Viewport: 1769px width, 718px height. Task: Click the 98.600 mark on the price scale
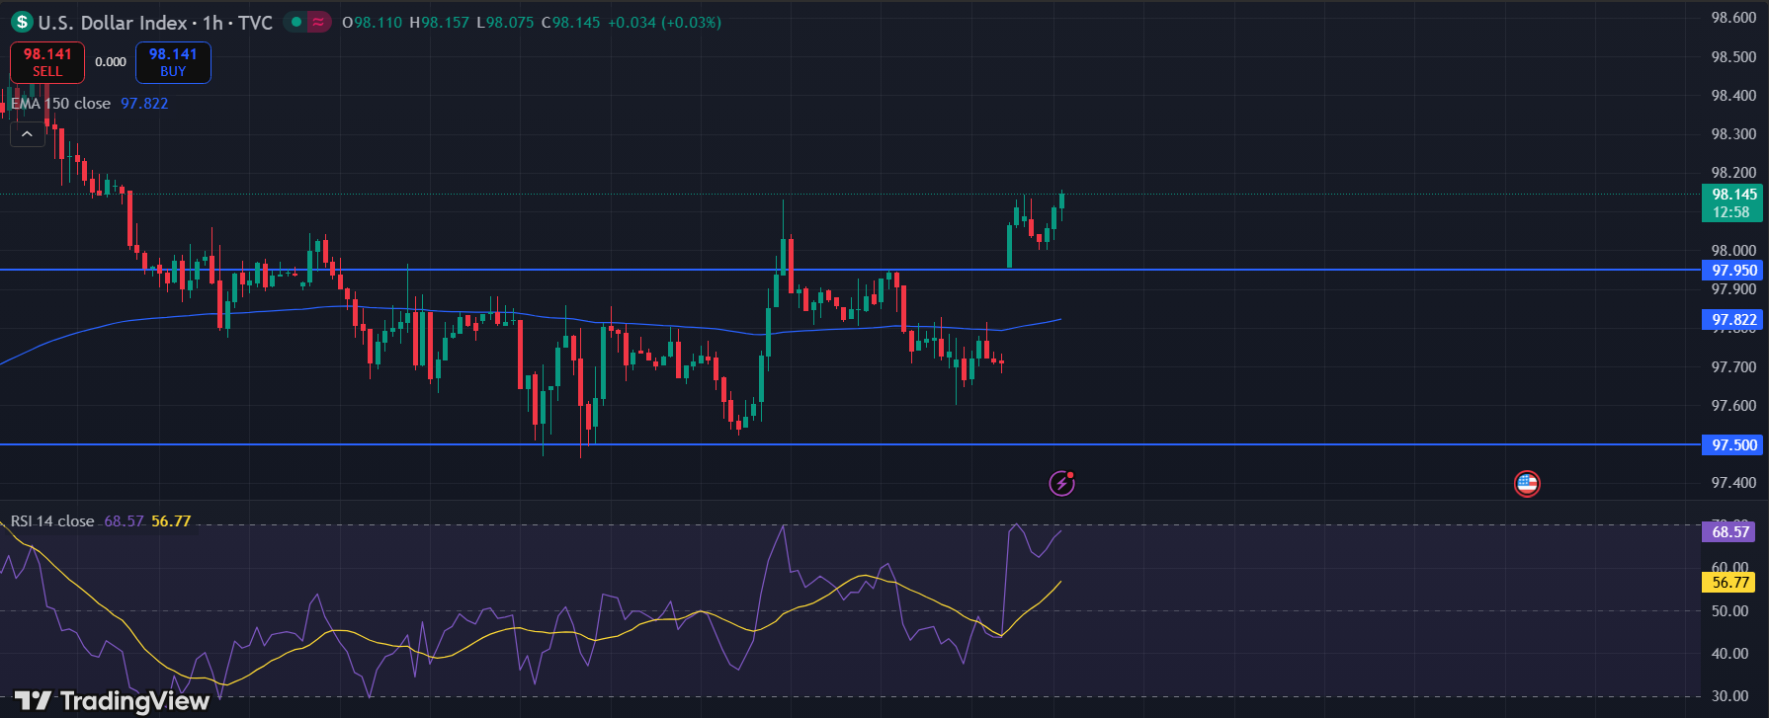pyautogui.click(x=1733, y=18)
